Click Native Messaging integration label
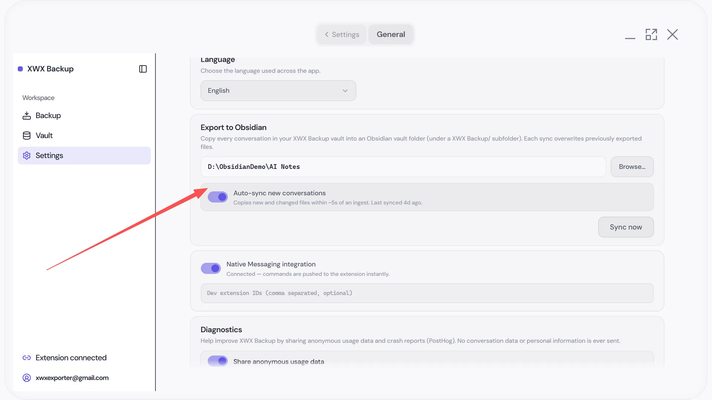The width and height of the screenshot is (712, 400). tap(271, 264)
